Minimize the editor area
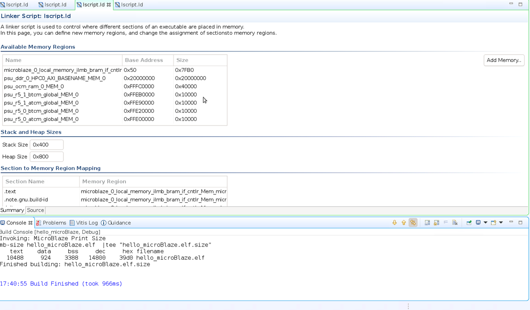The image size is (530, 310). tap(511, 4)
